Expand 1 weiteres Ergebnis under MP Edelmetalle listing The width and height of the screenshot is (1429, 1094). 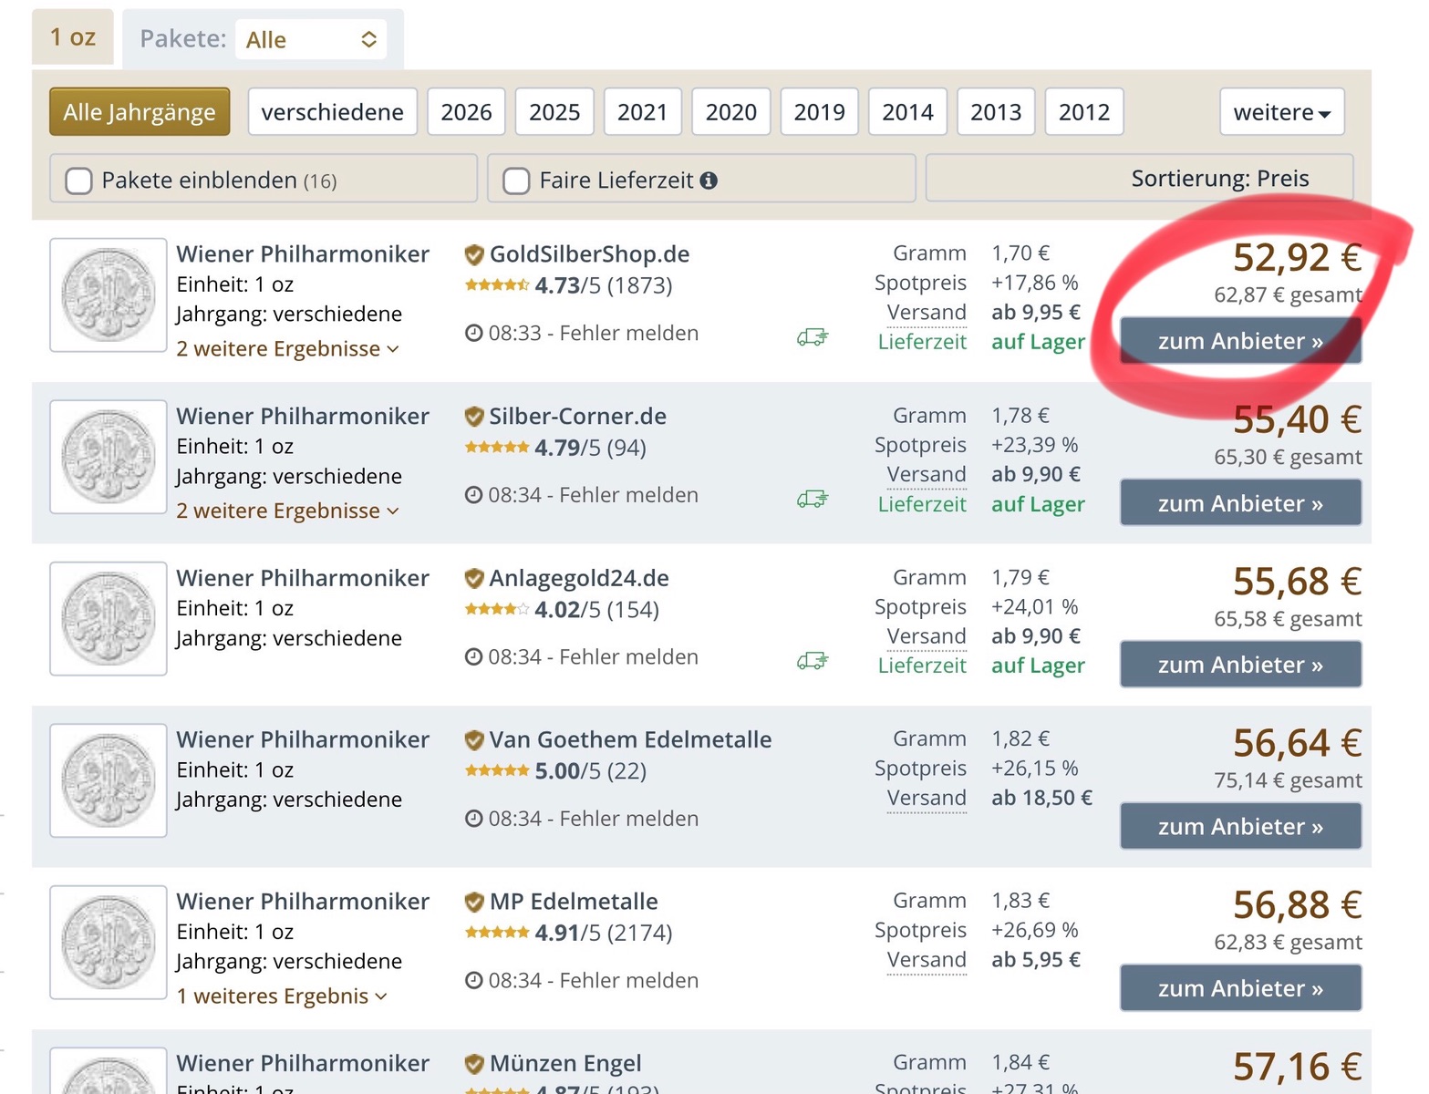(x=282, y=996)
